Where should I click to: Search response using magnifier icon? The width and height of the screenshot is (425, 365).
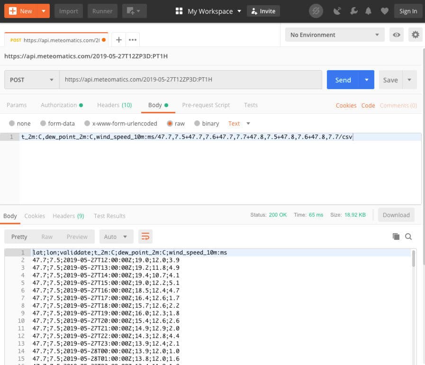408,237
